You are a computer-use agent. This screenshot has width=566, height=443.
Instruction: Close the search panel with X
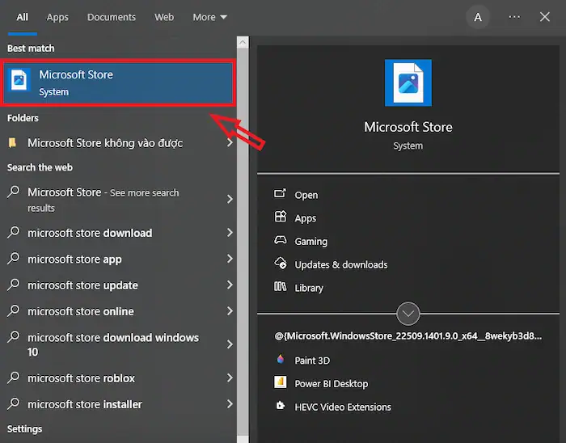[x=545, y=17]
